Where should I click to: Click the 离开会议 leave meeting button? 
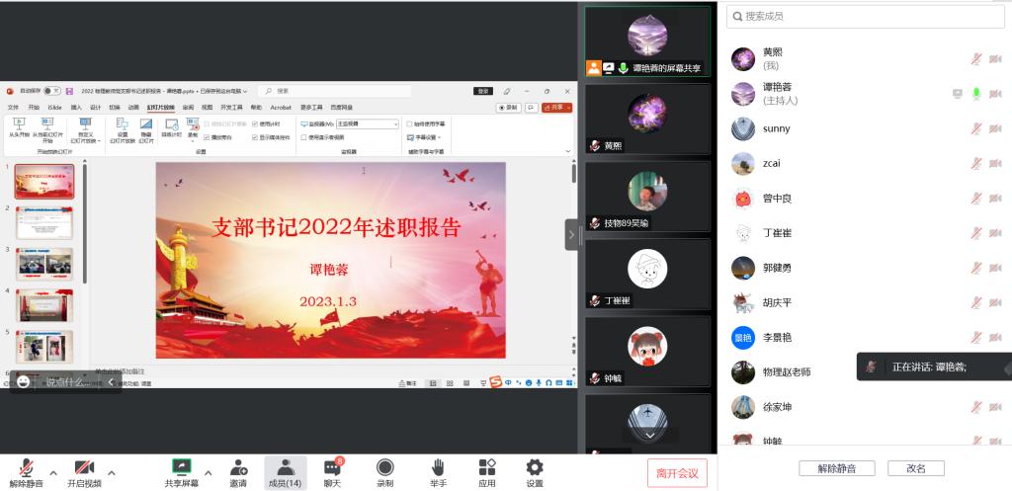(677, 473)
